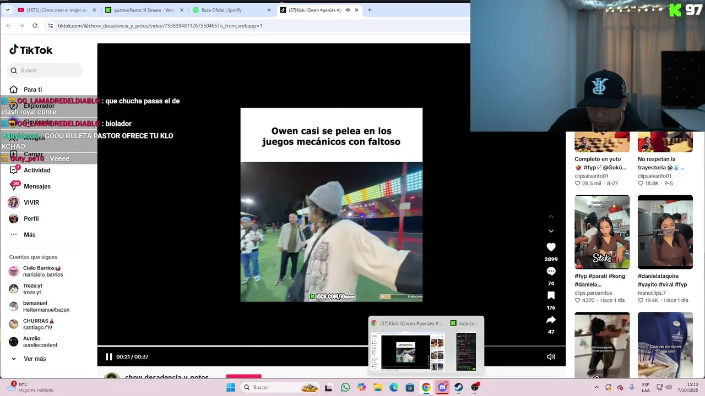Image resolution: width=705 pixels, height=396 pixels.
Task: Click the site info icon in the address bar
Action: pos(51,25)
